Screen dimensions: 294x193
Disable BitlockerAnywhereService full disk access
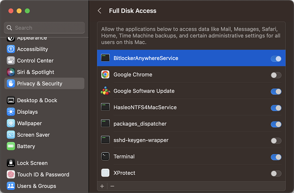click(276, 59)
